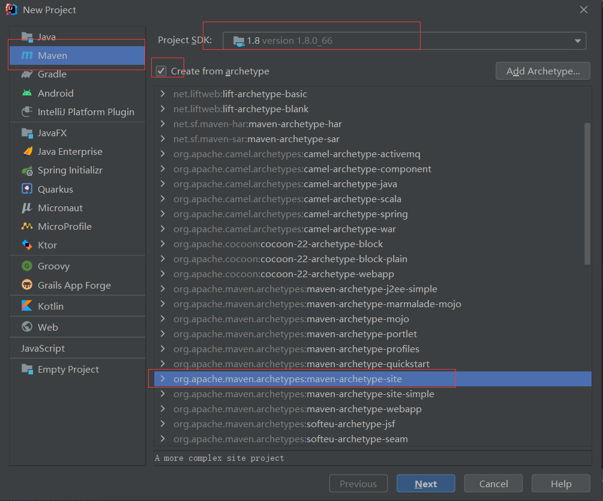Viewport: 603px width, 501px height.
Task: Click the MicroProfile icon
Action: [x=27, y=226]
